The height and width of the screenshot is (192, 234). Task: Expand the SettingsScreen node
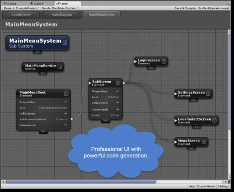coord(194,100)
